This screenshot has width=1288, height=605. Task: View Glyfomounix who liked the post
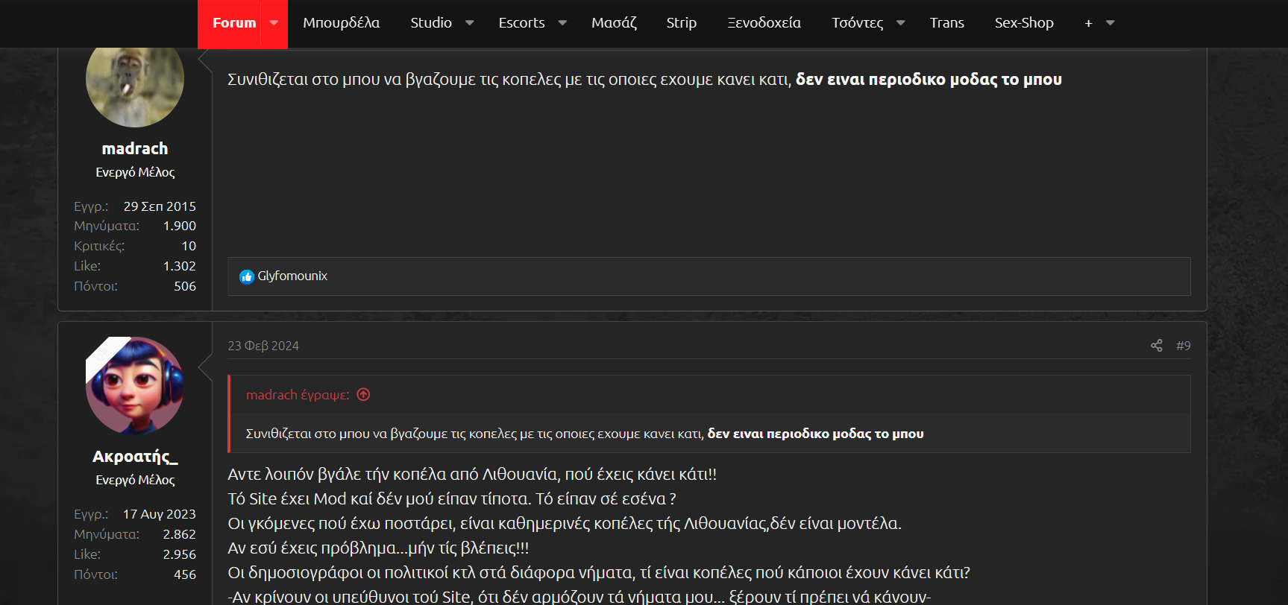pos(292,276)
